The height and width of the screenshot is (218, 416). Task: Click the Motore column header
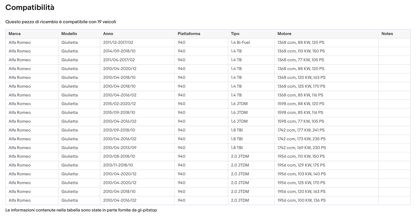point(284,34)
